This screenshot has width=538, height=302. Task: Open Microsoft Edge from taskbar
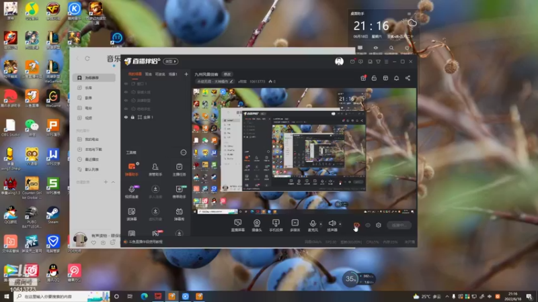144,296
